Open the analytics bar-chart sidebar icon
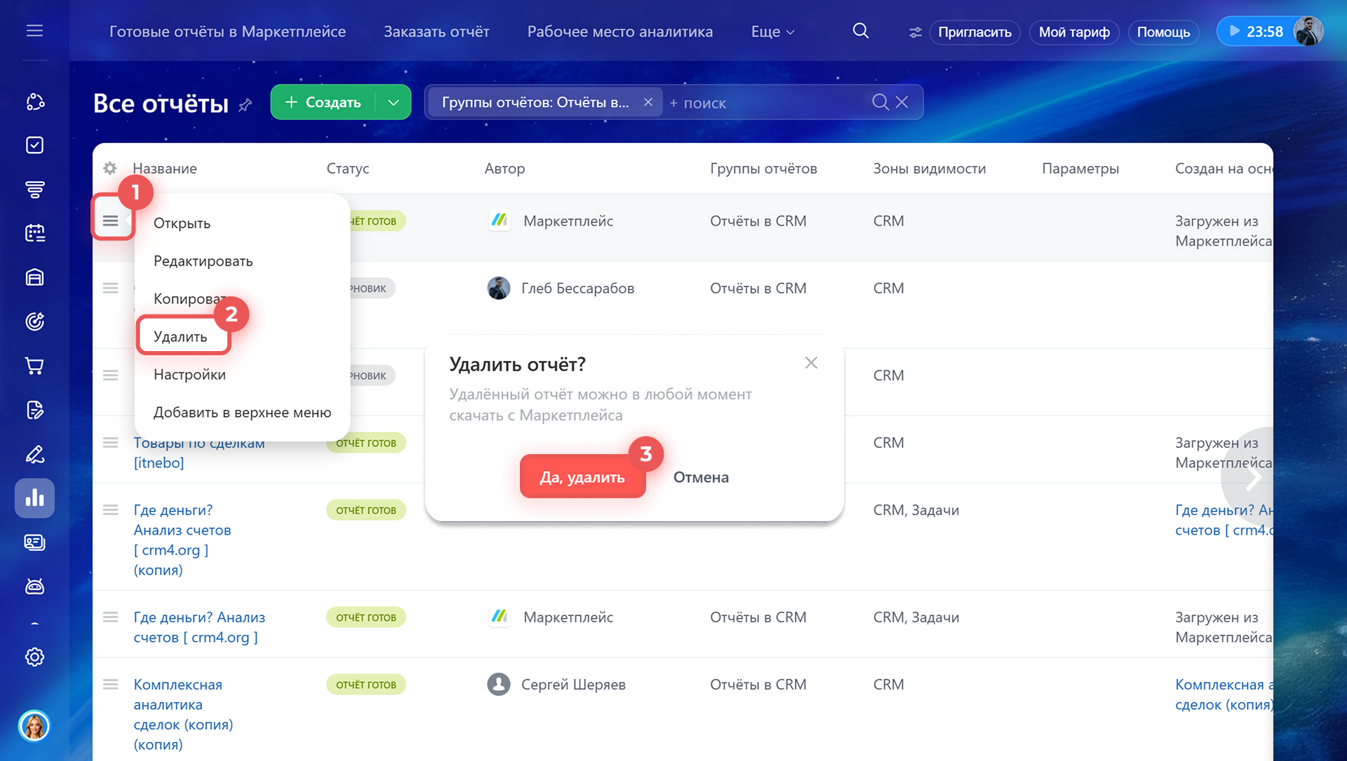The height and width of the screenshot is (761, 1347). 34,498
